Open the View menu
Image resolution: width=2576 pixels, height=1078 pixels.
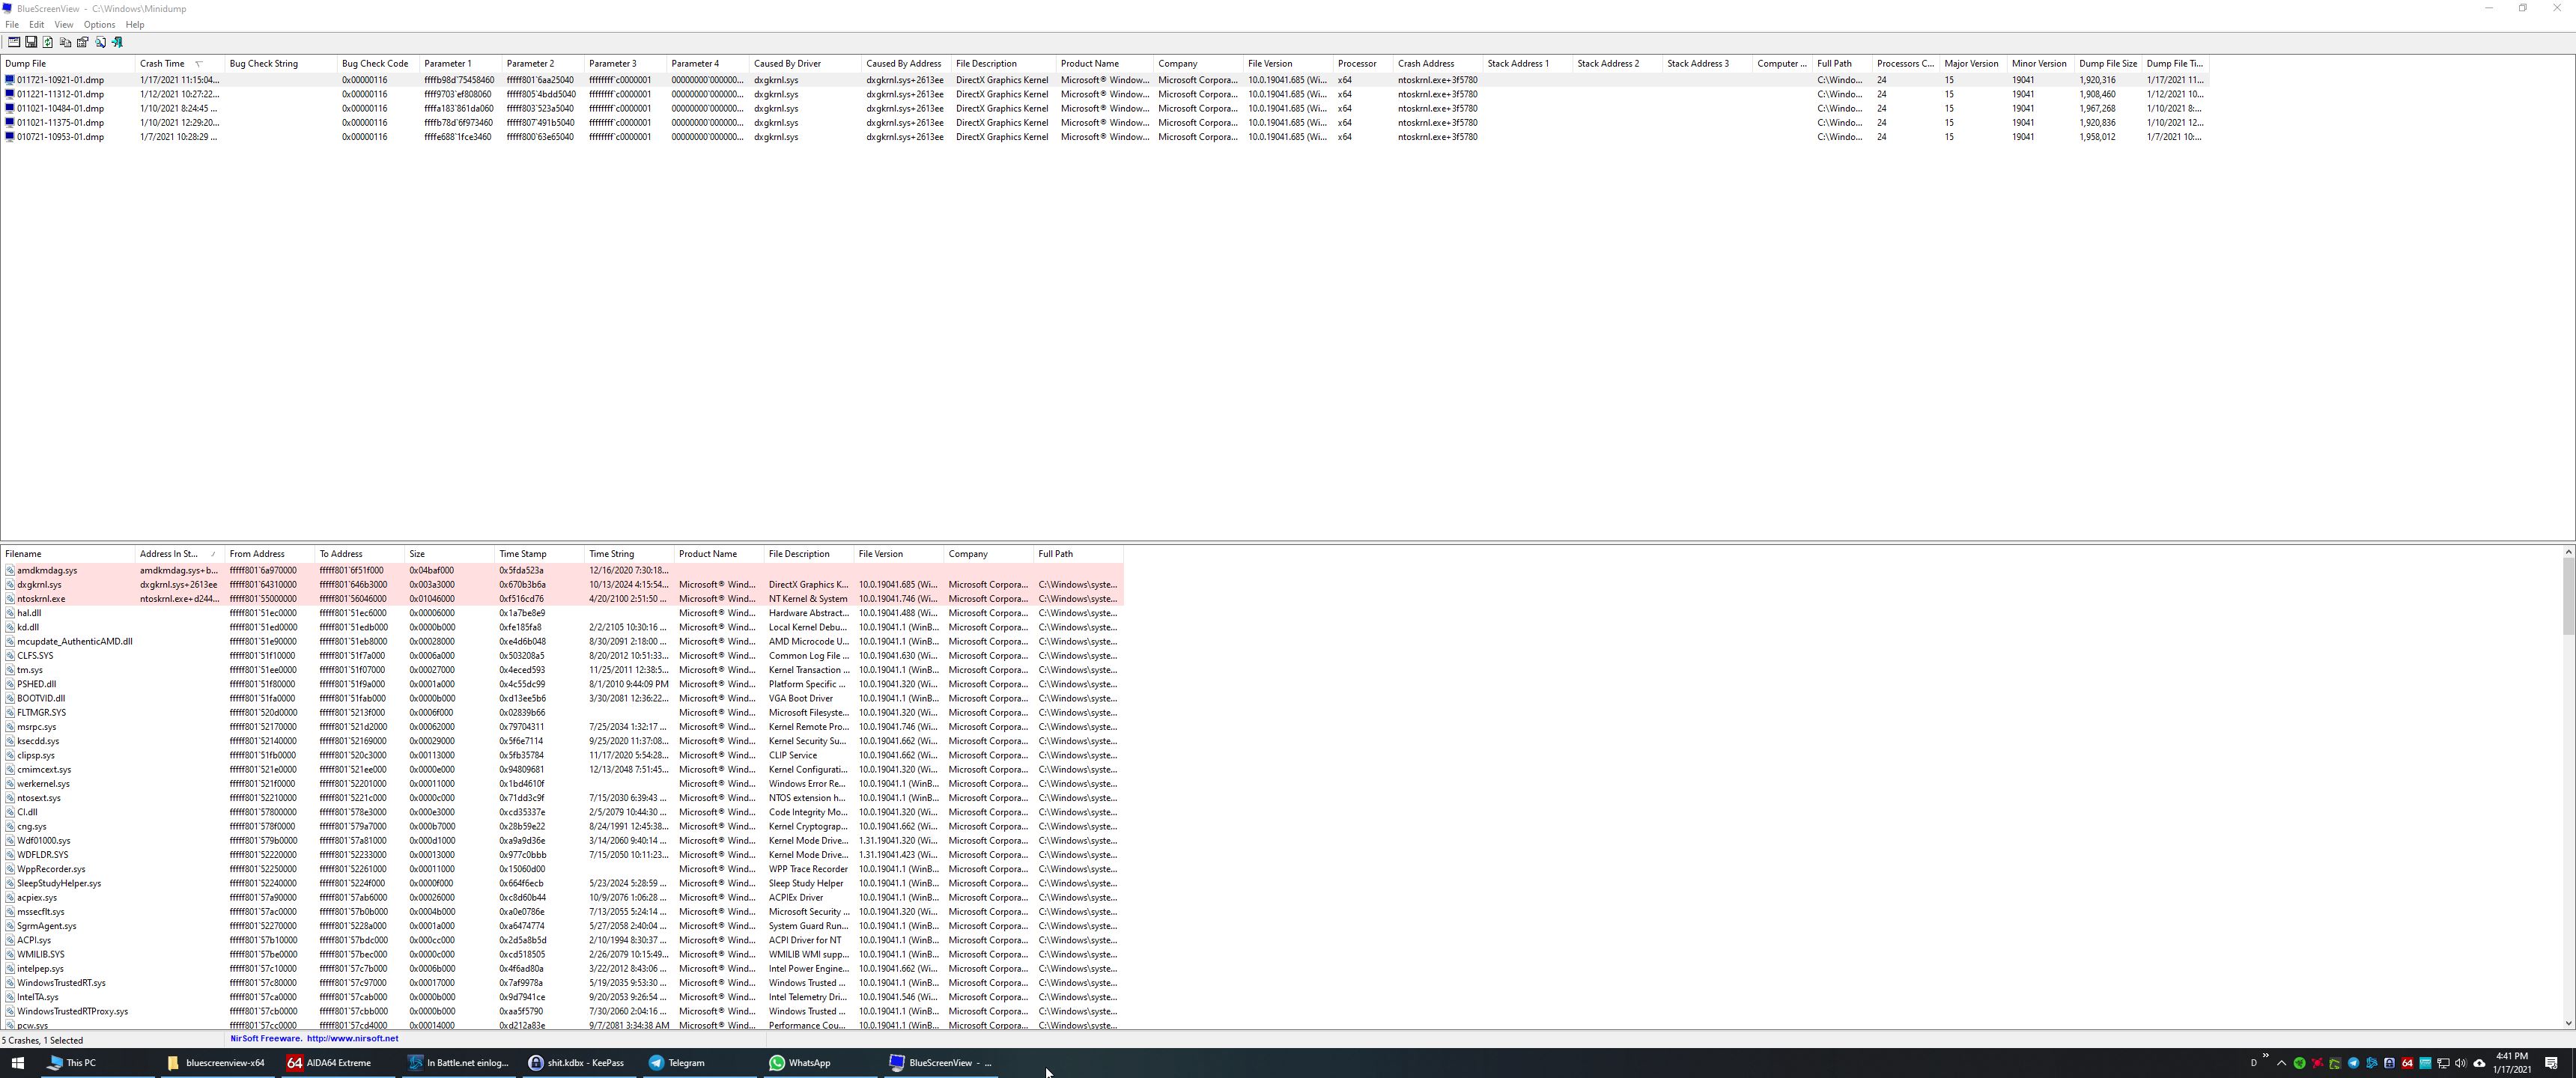[63, 24]
